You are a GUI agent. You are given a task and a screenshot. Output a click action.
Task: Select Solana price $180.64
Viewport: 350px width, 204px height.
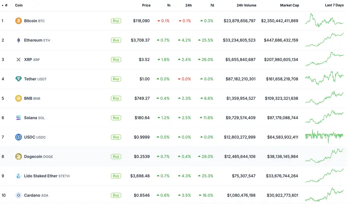[x=142, y=118]
